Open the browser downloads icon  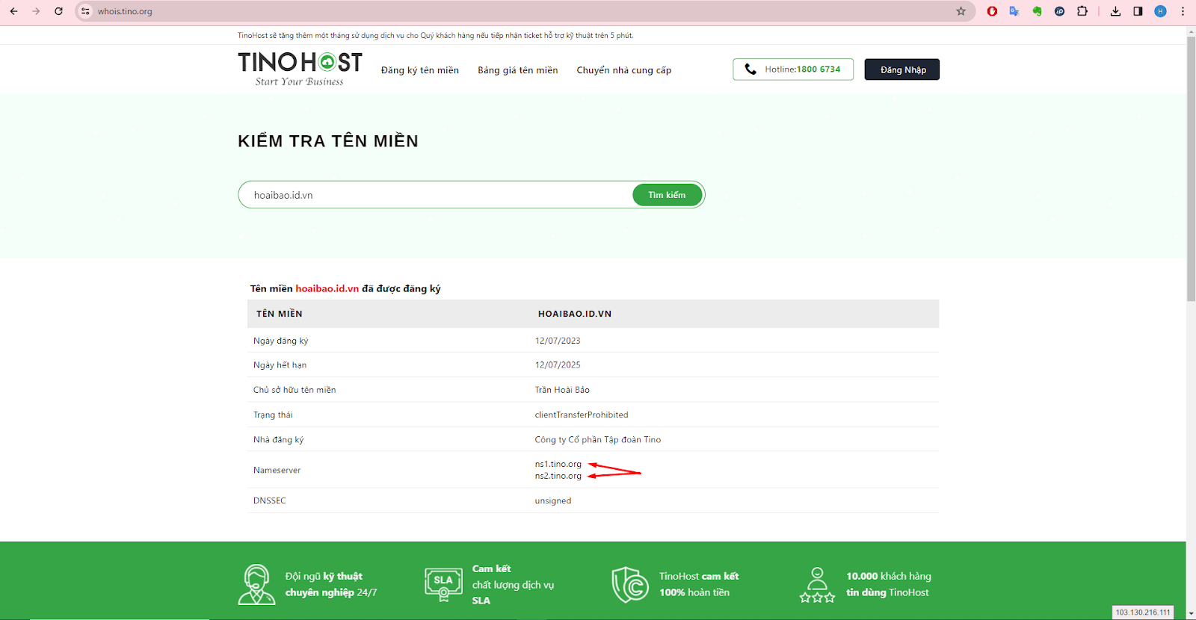pos(1115,11)
